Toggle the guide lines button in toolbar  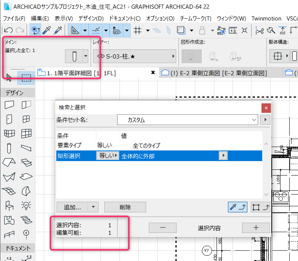(96, 30)
